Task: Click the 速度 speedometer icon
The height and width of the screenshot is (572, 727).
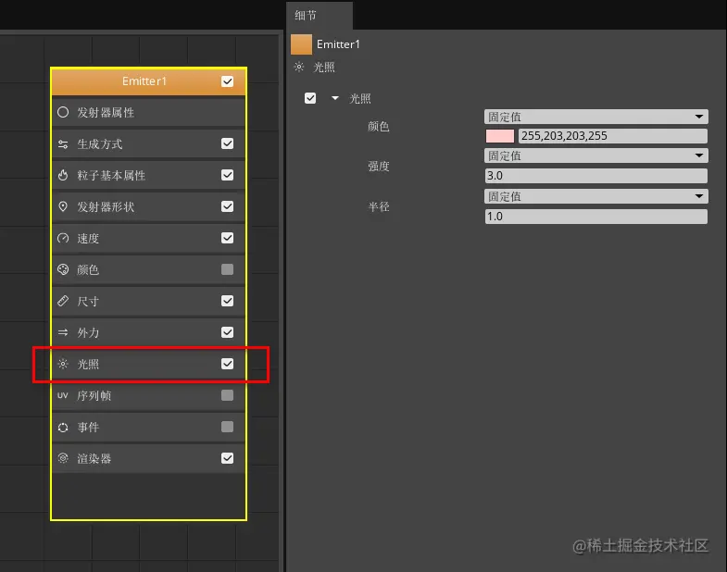Action: pos(63,238)
